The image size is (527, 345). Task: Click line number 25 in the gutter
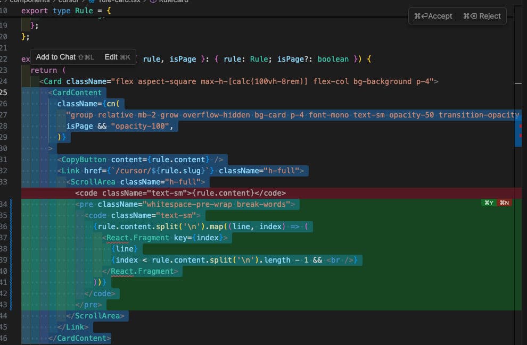[x=4, y=92]
